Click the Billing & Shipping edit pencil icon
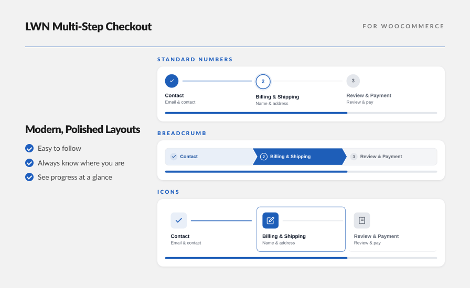470x288 pixels. [x=270, y=220]
